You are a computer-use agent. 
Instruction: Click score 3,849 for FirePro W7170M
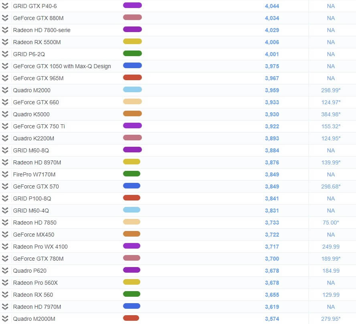(272, 174)
